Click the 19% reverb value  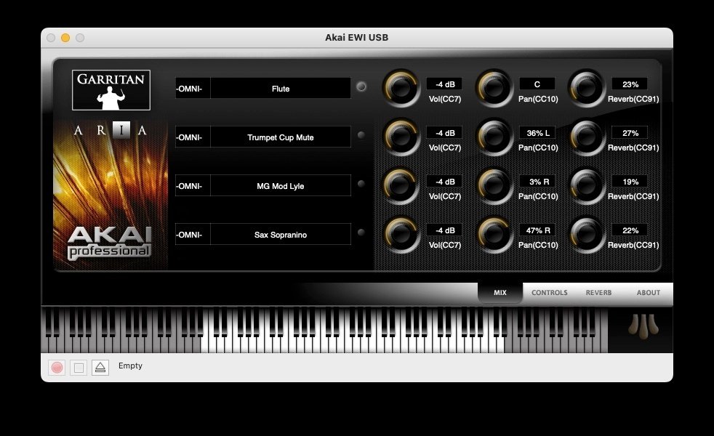click(630, 182)
